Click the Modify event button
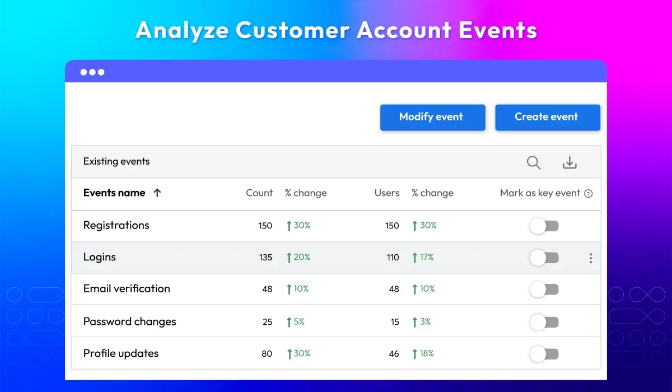Viewport: 672px width, 392px height. point(432,117)
